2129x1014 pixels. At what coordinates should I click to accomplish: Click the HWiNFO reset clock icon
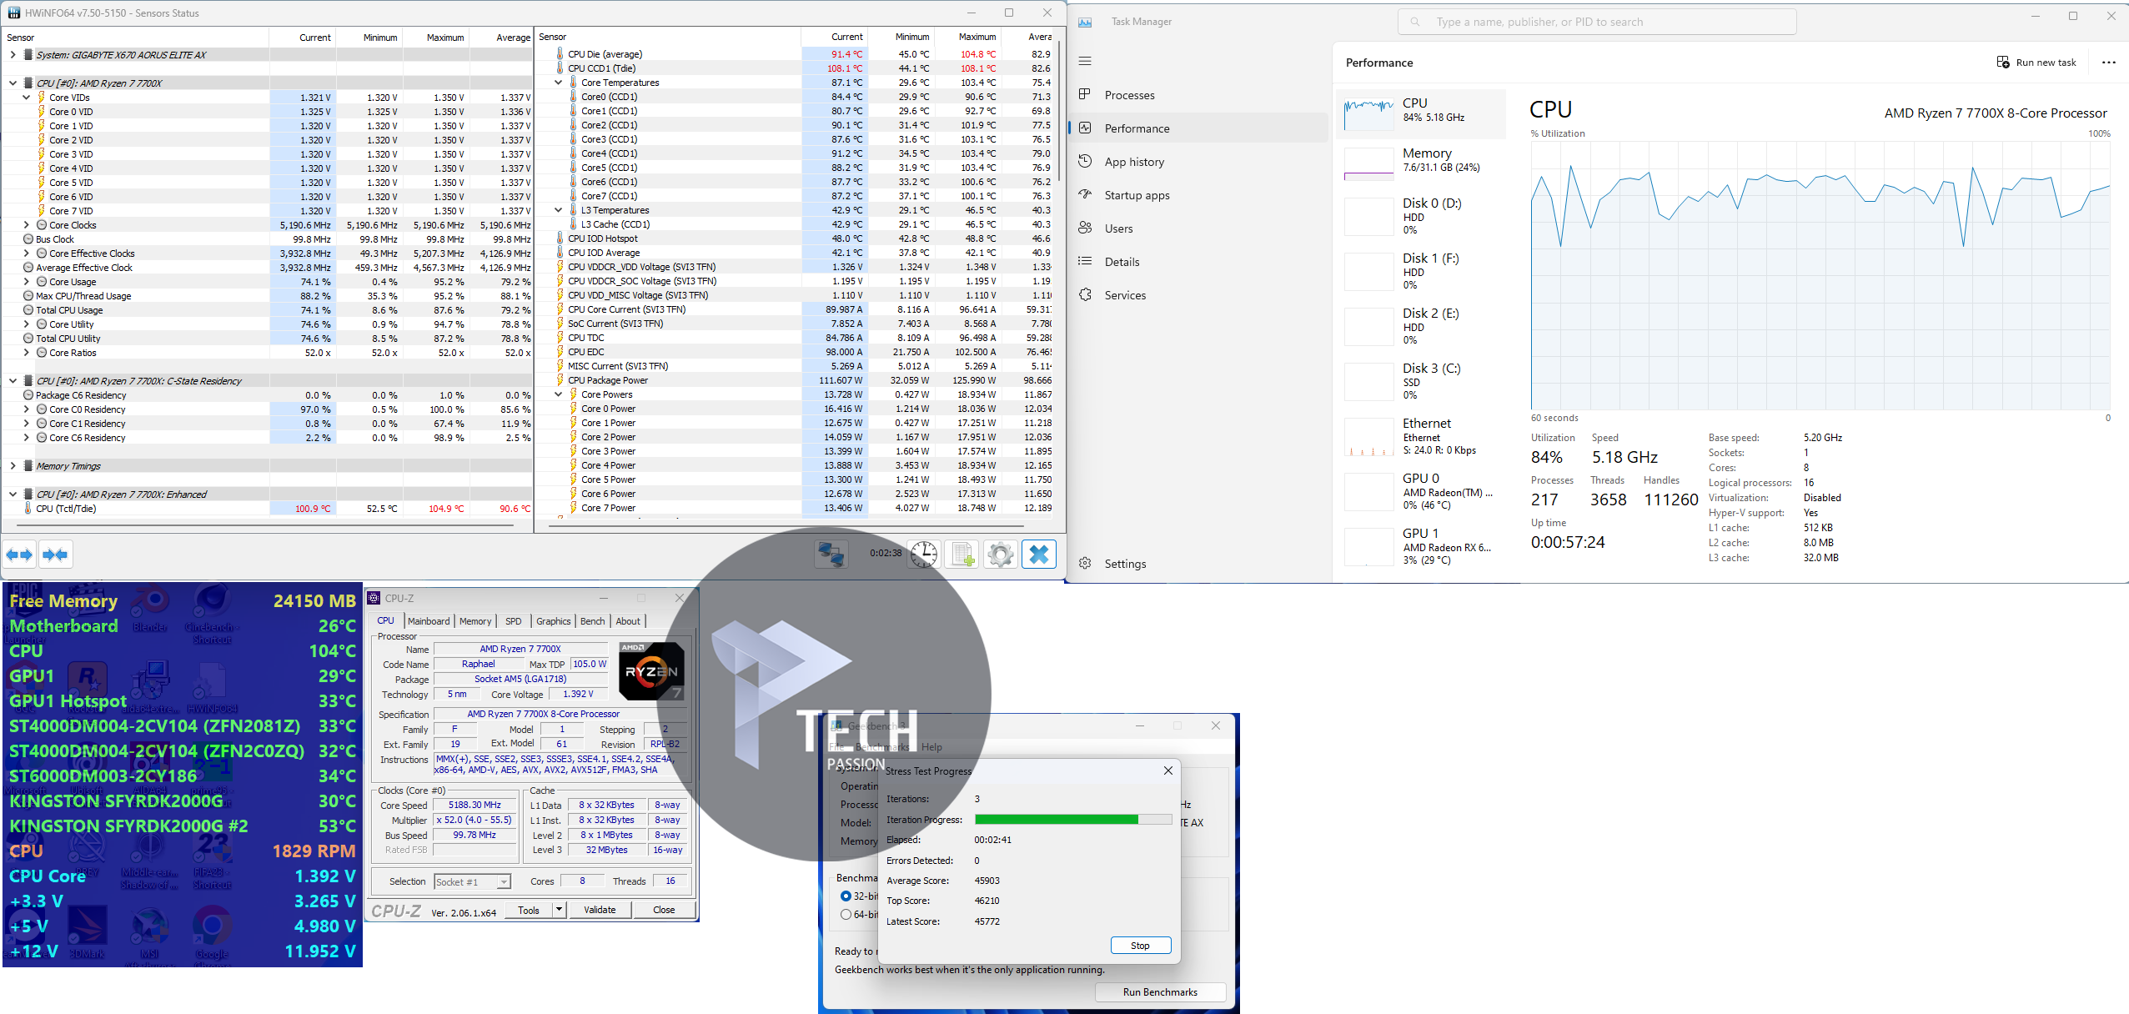point(924,555)
